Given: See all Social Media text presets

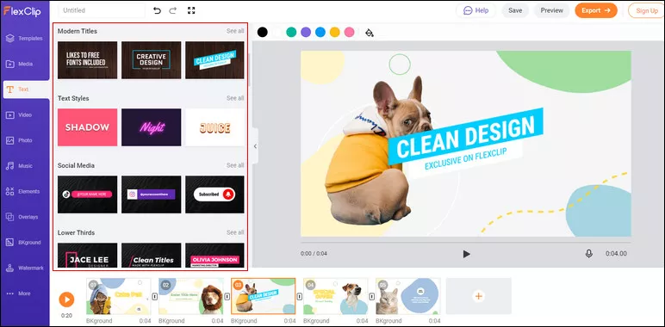Looking at the screenshot, I should pos(235,165).
